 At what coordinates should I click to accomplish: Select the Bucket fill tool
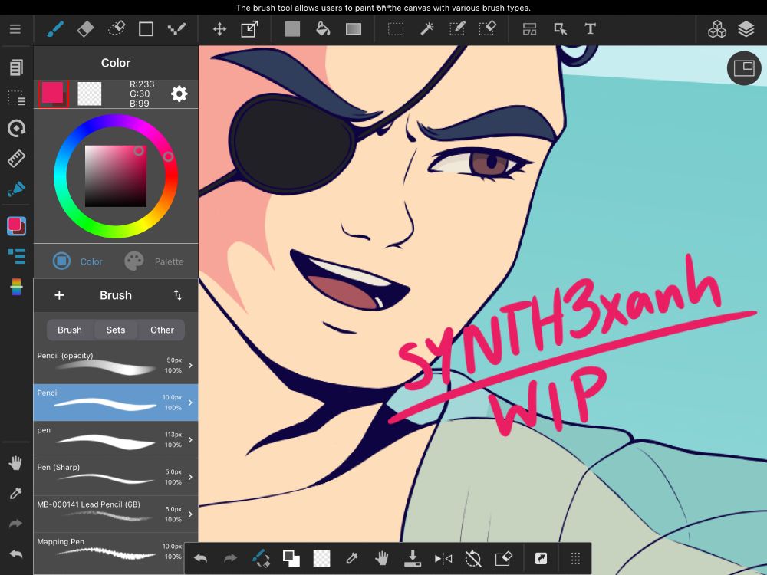323,29
